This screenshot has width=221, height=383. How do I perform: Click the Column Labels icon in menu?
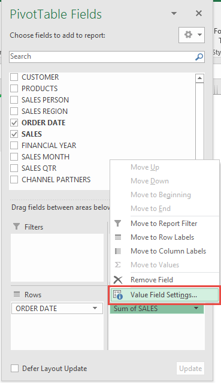[x=118, y=251]
